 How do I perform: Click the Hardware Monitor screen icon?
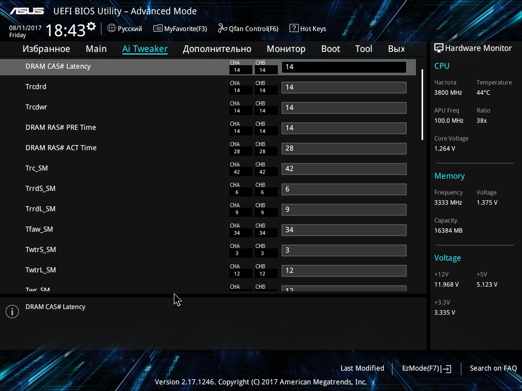point(439,48)
